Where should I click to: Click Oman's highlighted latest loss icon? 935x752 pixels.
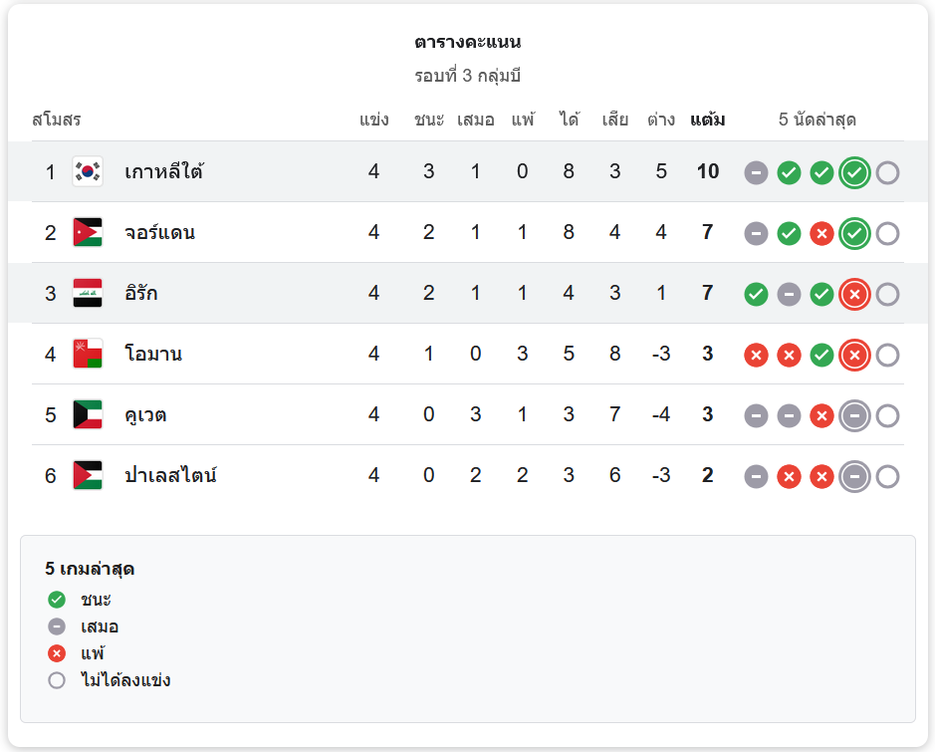click(x=854, y=356)
